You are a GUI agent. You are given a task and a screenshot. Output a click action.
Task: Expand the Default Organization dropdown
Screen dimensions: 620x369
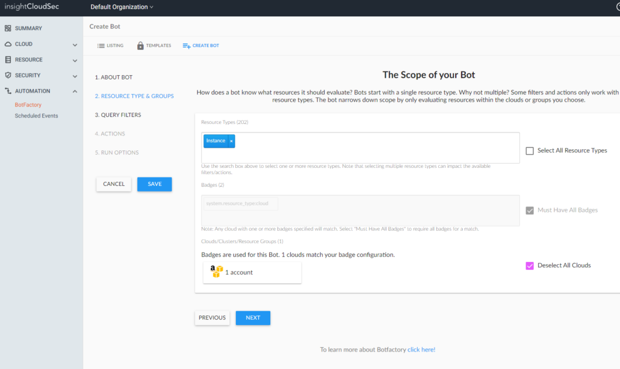coord(120,7)
